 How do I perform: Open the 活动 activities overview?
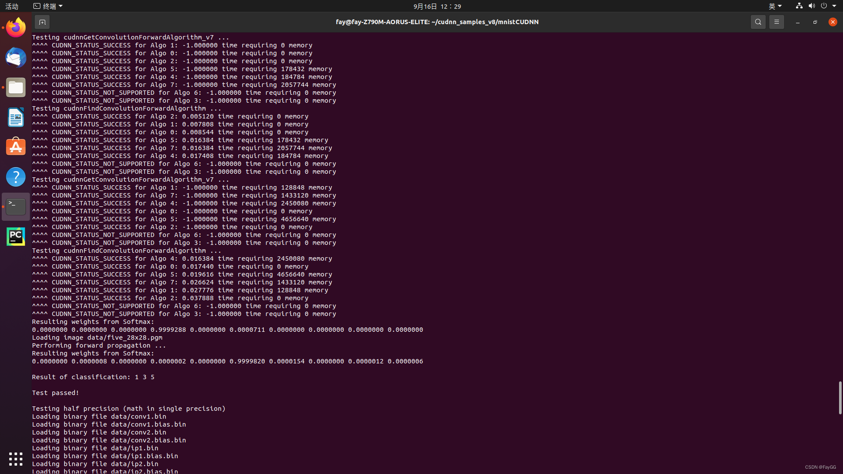pyautogui.click(x=12, y=6)
